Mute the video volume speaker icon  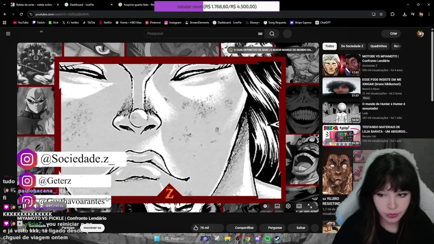pos(36,206)
